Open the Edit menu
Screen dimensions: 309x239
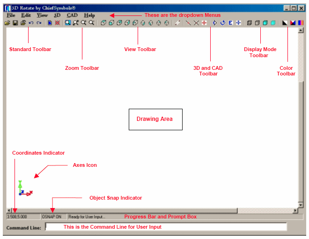26,15
